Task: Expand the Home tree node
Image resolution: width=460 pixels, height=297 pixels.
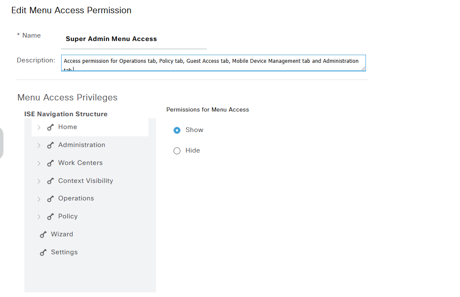Action: (39, 127)
